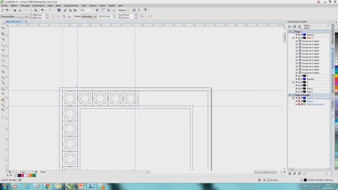Click the Export toolbar icon
Image resolution: width=338 pixels, height=190 pixels.
click(x=70, y=10)
